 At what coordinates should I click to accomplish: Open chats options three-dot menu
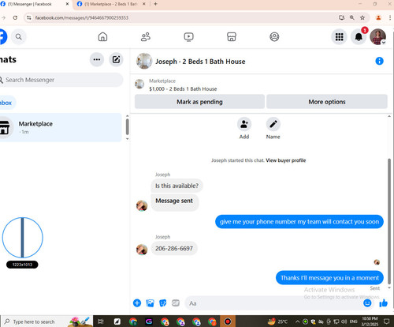coord(97,59)
